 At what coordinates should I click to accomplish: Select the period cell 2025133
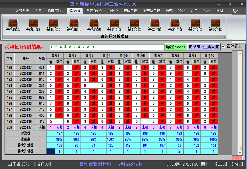pyautogui.click(x=26, y=103)
